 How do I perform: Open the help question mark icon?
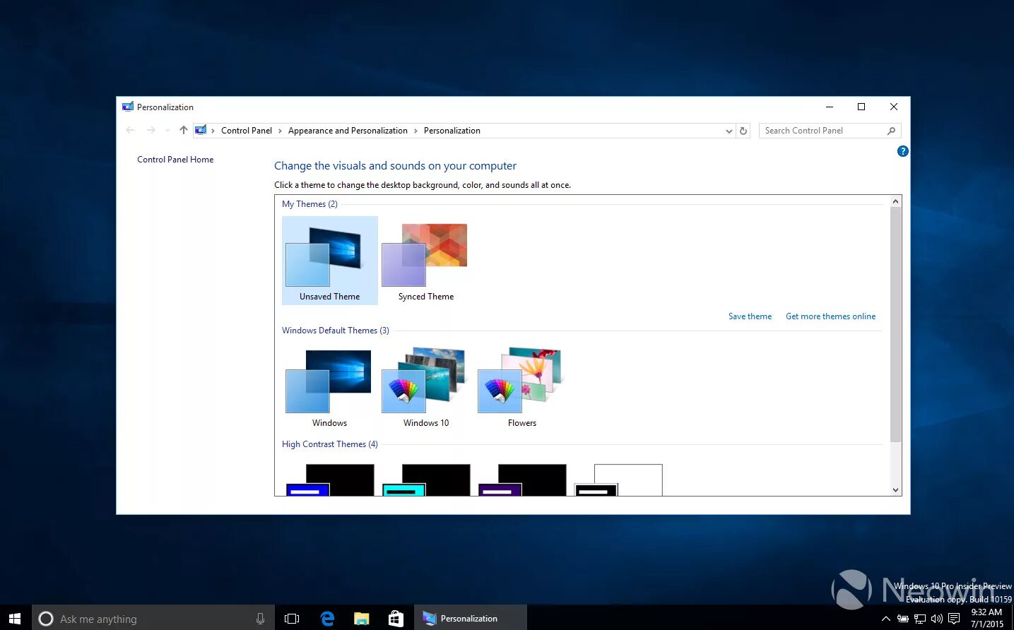pos(902,151)
